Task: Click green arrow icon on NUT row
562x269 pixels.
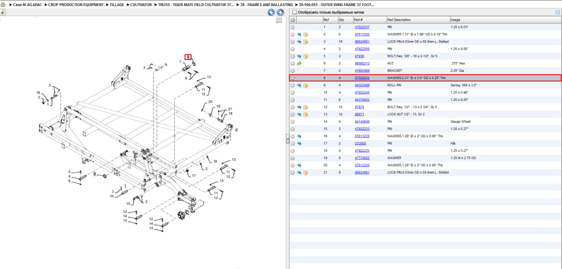Action: coord(300,63)
